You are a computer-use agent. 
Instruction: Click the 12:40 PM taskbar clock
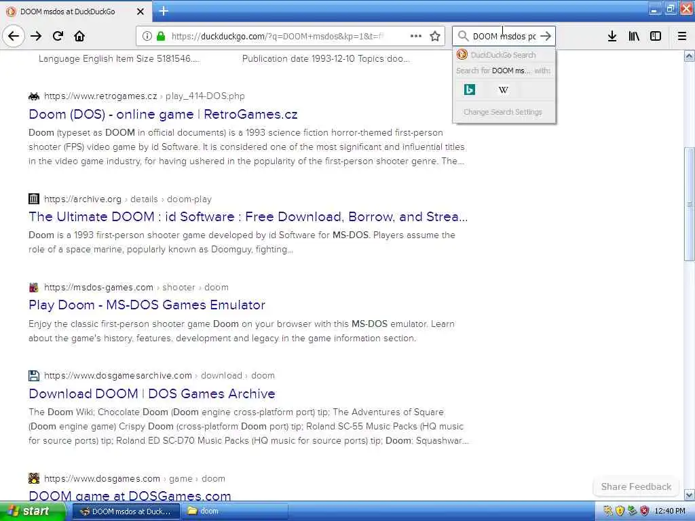670,511
